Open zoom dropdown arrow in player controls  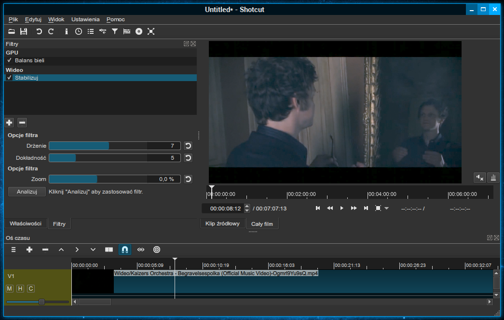(387, 209)
